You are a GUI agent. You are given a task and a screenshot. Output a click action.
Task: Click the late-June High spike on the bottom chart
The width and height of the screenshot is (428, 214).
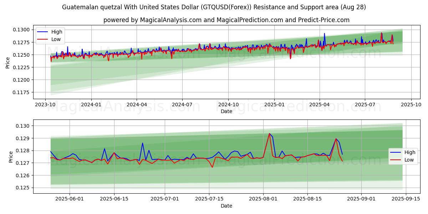(143, 143)
